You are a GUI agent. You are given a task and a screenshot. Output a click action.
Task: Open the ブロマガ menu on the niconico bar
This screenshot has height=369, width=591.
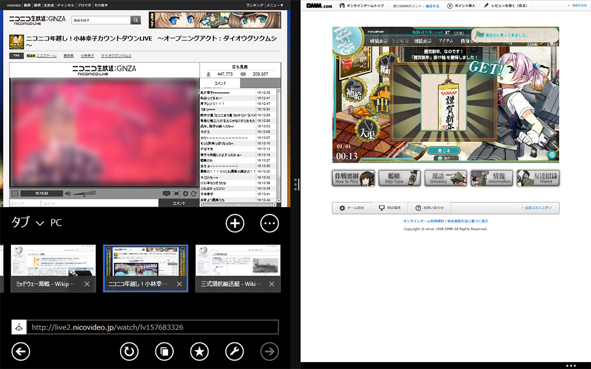click(x=84, y=5)
